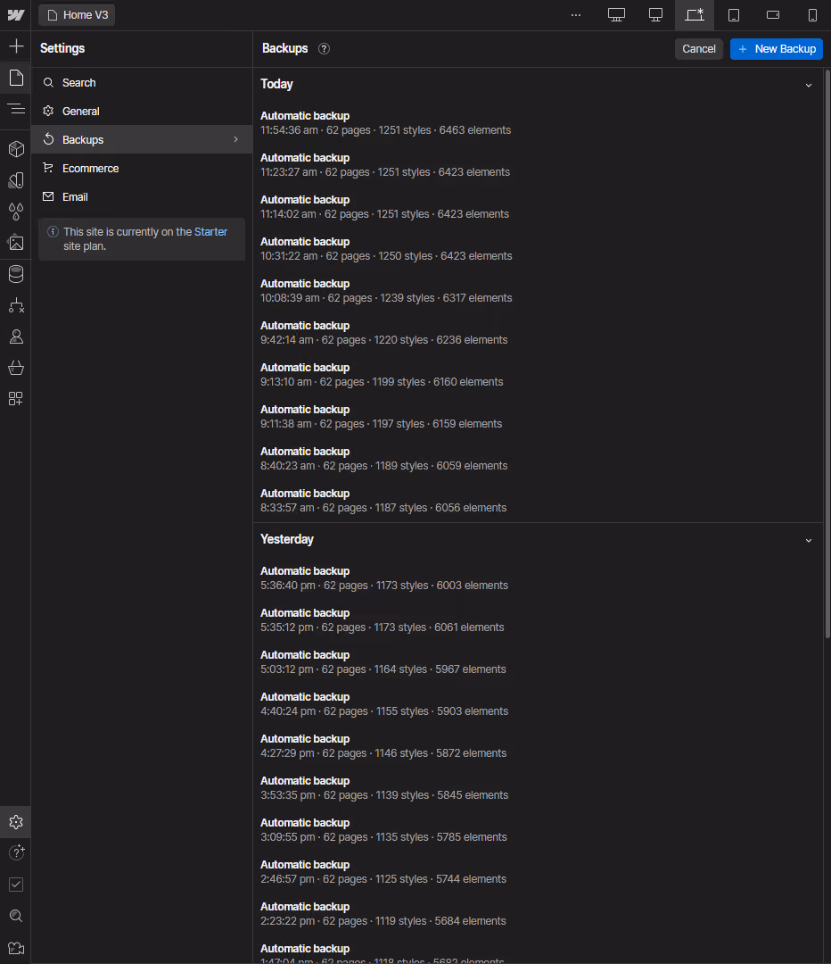The width and height of the screenshot is (831, 964).
Task: Switch to tablet breakpoint view
Action: pyautogui.click(x=733, y=15)
